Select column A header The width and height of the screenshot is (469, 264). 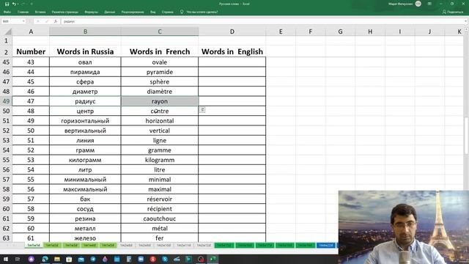[x=31, y=32]
